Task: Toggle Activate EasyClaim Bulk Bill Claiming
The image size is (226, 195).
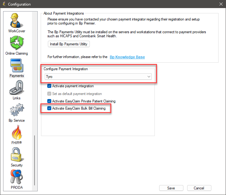Action: 49,108
